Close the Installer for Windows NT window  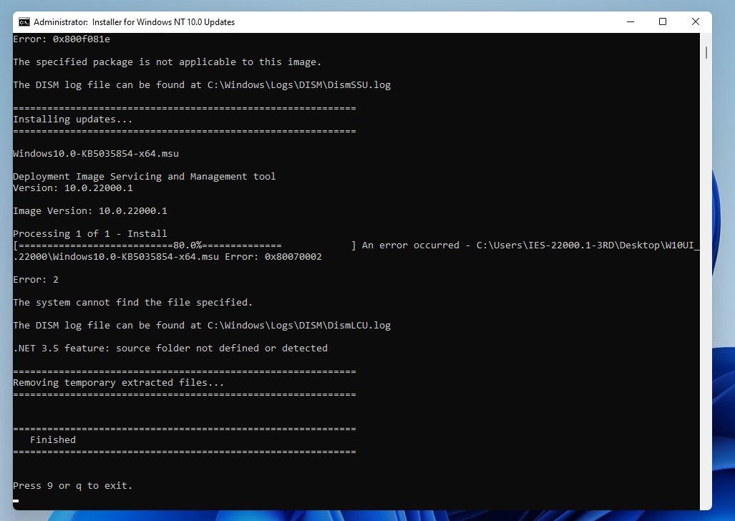pyautogui.click(x=696, y=22)
